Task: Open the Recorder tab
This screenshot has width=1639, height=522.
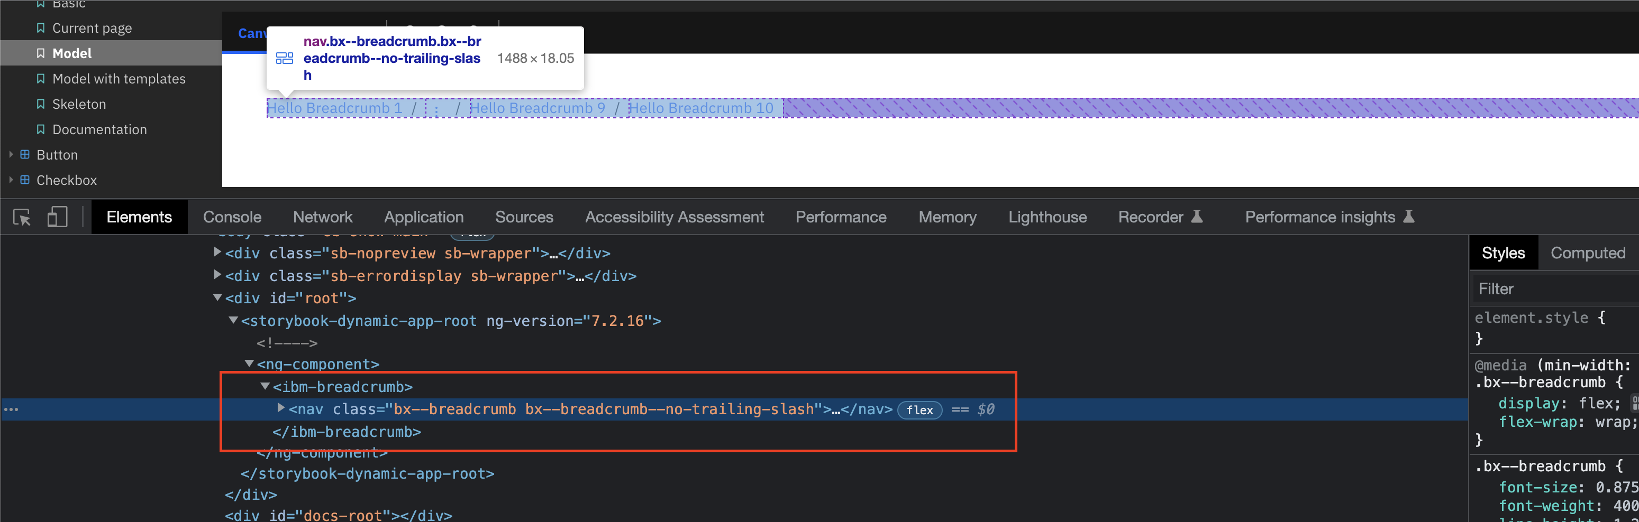Action: point(1160,217)
